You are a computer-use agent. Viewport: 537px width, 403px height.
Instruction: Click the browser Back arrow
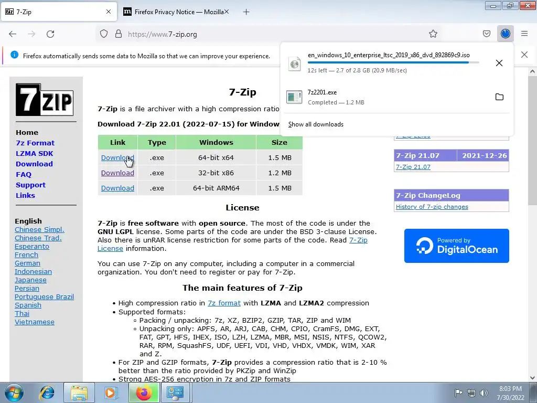[13, 34]
